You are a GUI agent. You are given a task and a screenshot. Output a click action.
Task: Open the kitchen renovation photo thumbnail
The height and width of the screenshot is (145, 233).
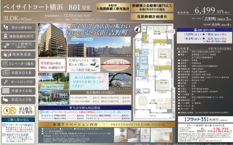coord(121,135)
